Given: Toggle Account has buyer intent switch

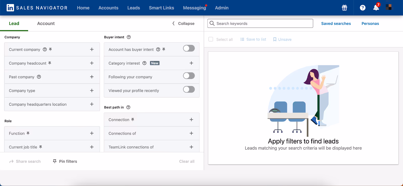Looking at the screenshot, I should pyautogui.click(x=189, y=48).
